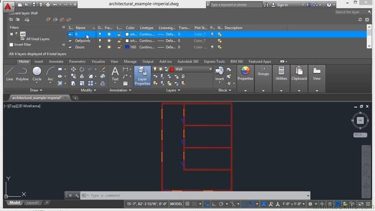Click the layer manager refresh icon

coord(360,19)
